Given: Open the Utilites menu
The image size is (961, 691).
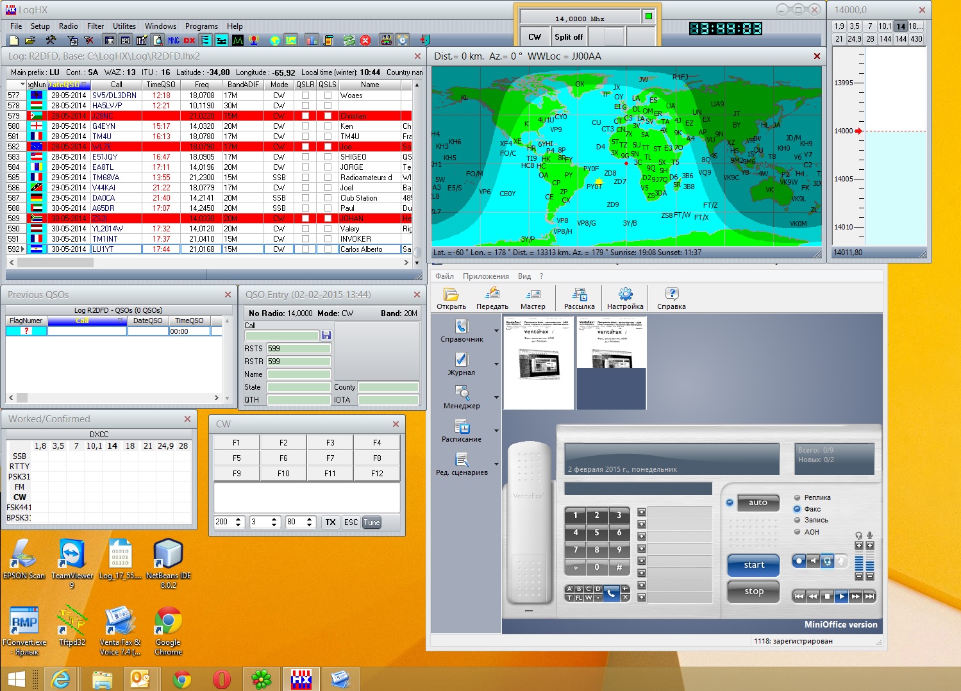Looking at the screenshot, I should click(x=124, y=26).
